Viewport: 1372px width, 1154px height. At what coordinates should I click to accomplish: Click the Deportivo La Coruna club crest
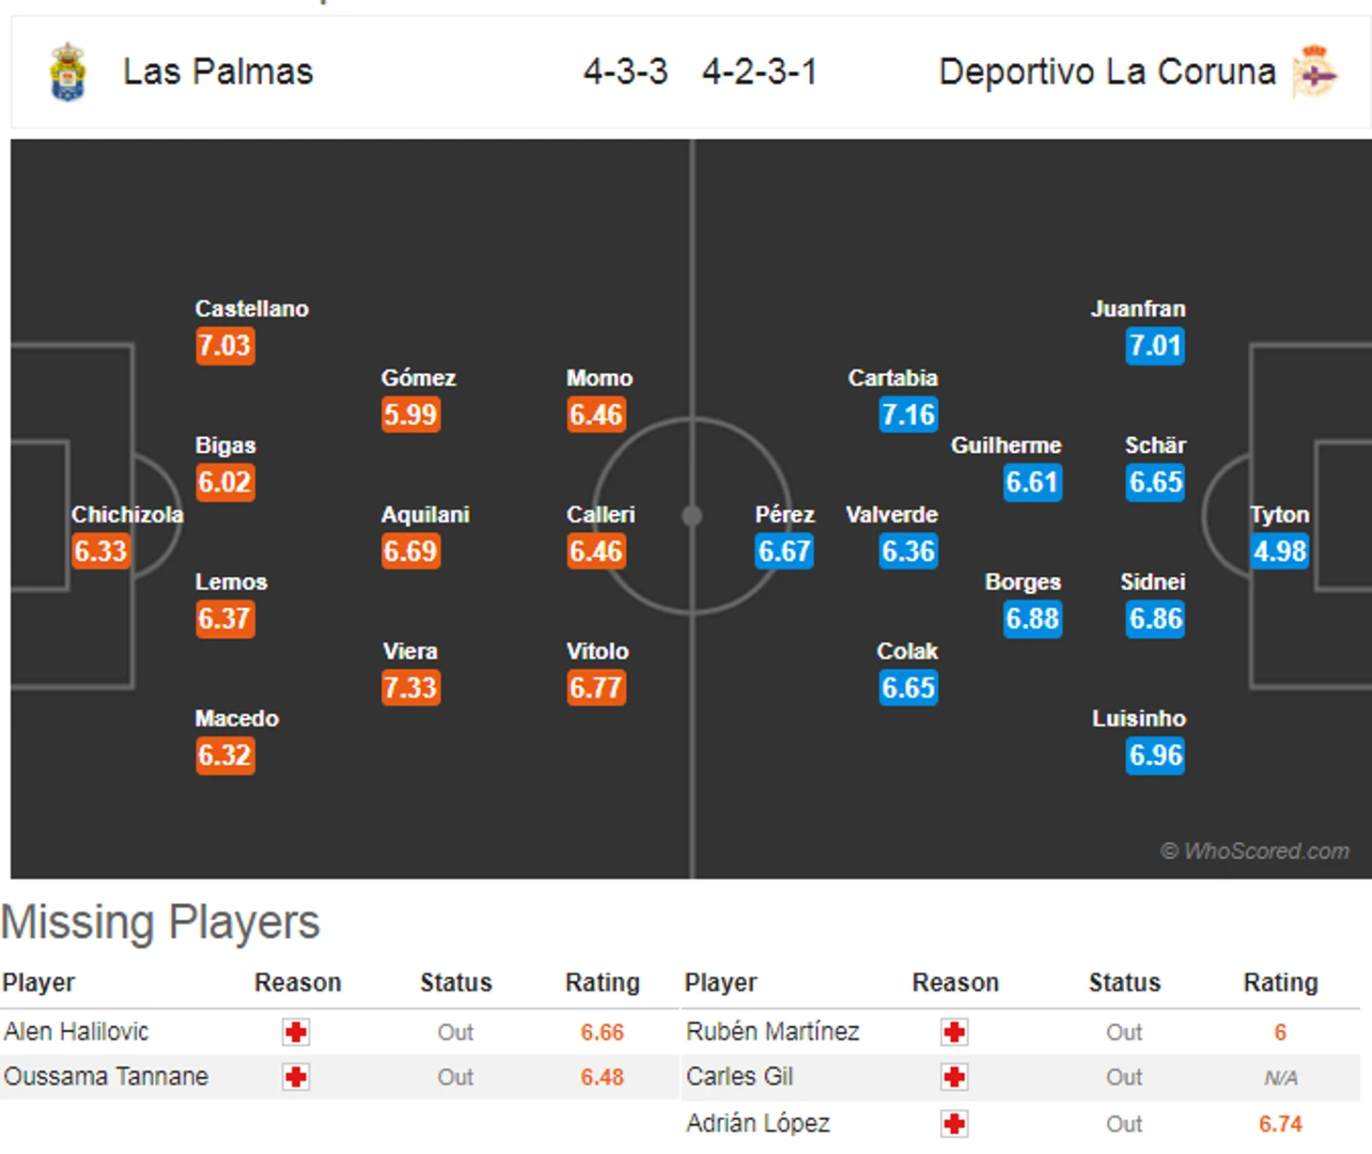tap(1316, 71)
